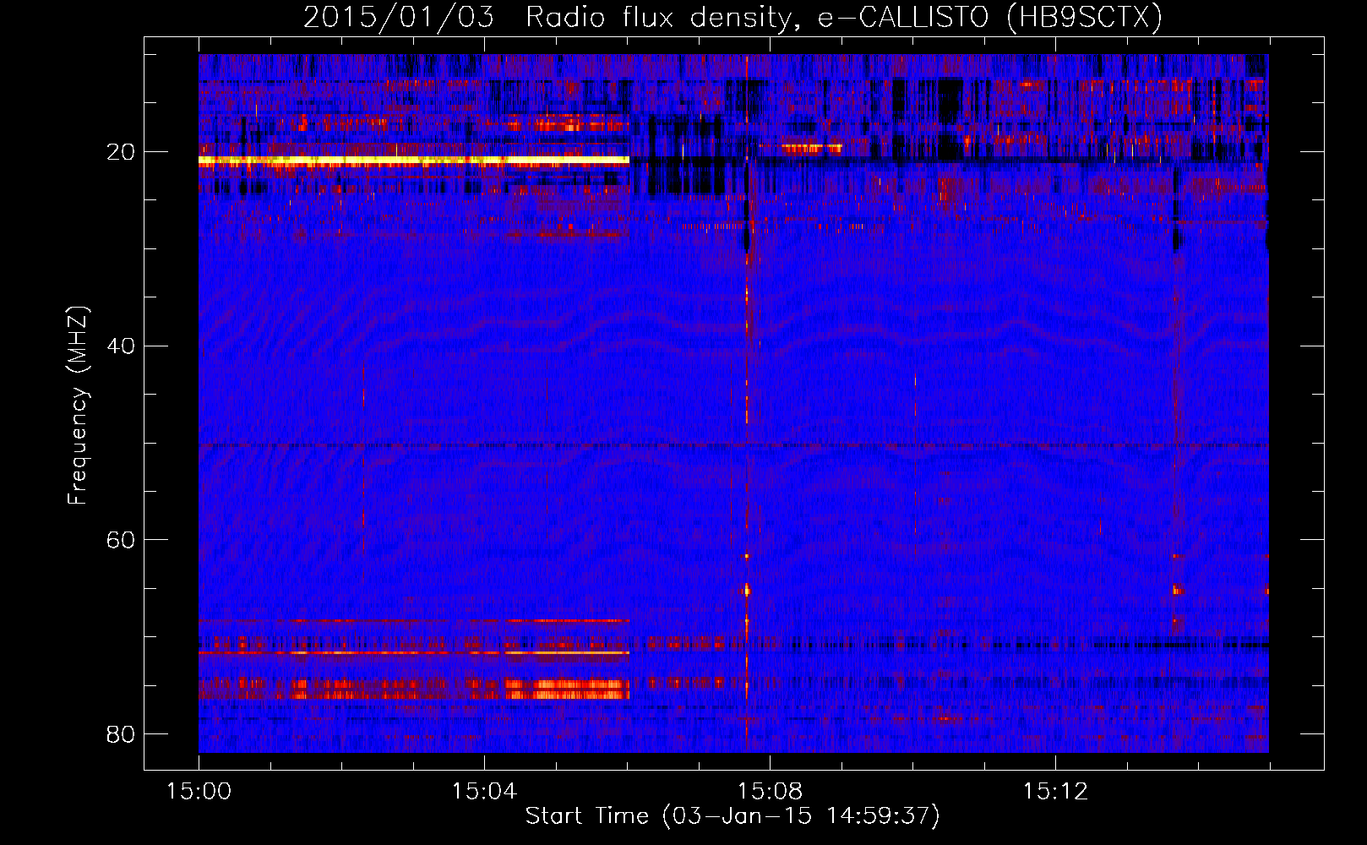Click the '15:12' time tick label
This screenshot has height=845, width=1367.
(x=1055, y=792)
